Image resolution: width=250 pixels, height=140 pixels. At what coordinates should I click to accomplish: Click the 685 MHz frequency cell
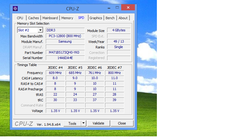(x=75, y=73)
